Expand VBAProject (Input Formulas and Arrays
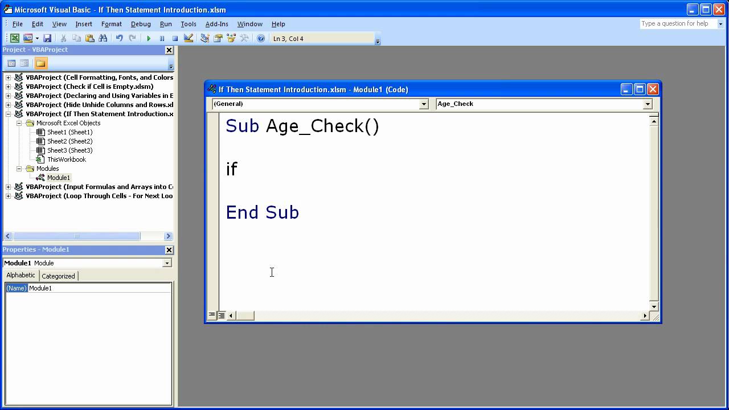The height and width of the screenshot is (410, 729). pyautogui.click(x=8, y=187)
